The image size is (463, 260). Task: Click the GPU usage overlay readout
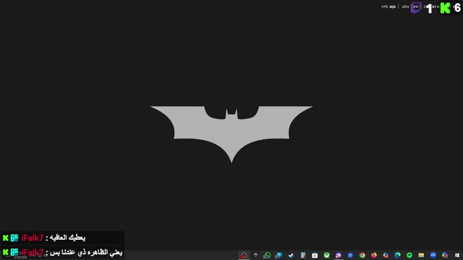click(x=410, y=7)
